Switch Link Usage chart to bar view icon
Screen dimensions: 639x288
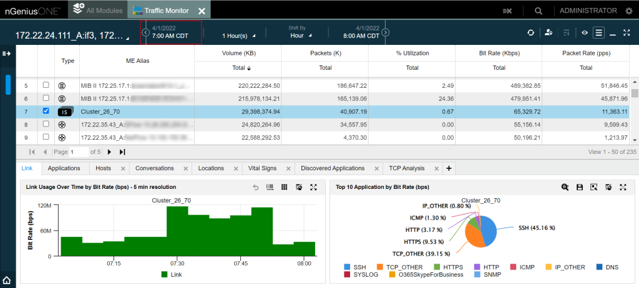pyautogui.click(x=270, y=187)
